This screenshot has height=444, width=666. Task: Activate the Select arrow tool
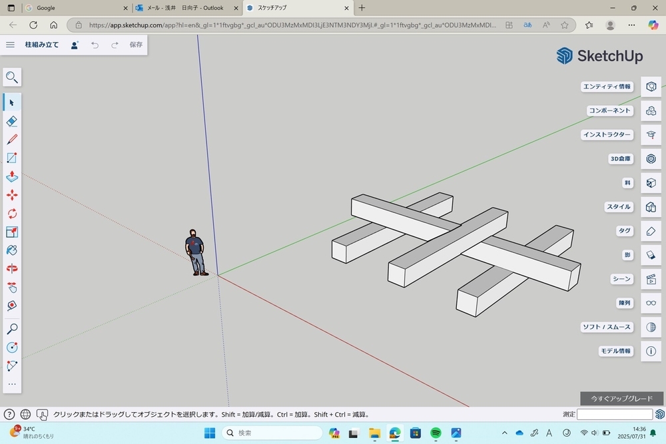click(x=12, y=103)
